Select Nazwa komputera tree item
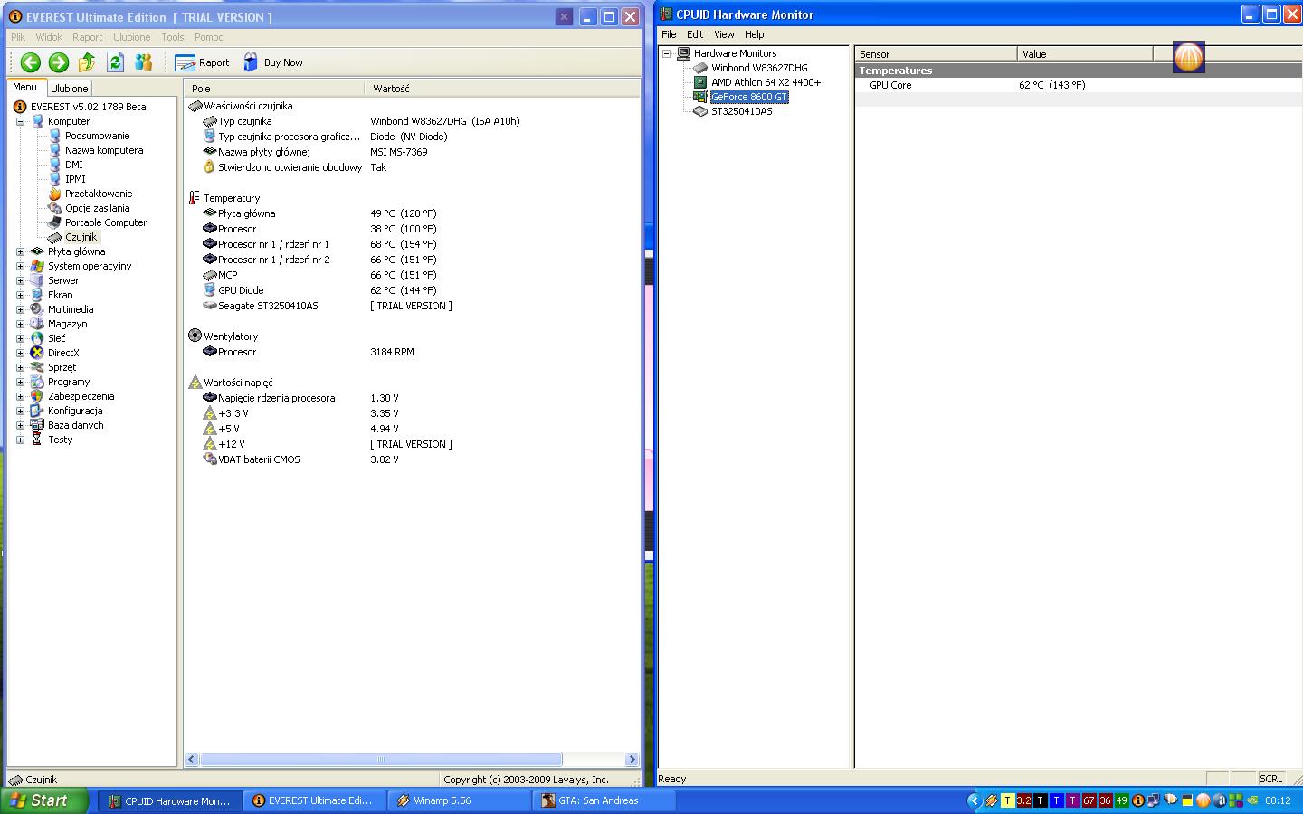1303x814 pixels. 104,150
